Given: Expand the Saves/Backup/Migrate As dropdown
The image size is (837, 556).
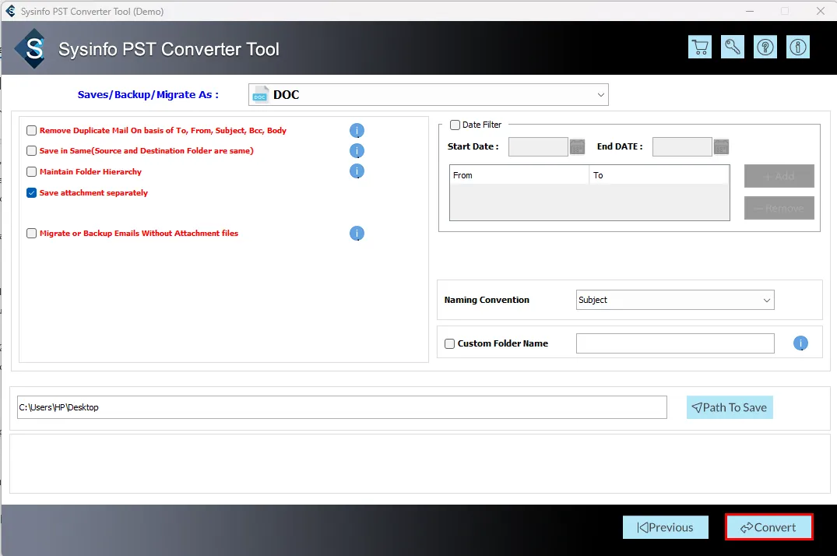Looking at the screenshot, I should pyautogui.click(x=428, y=95).
